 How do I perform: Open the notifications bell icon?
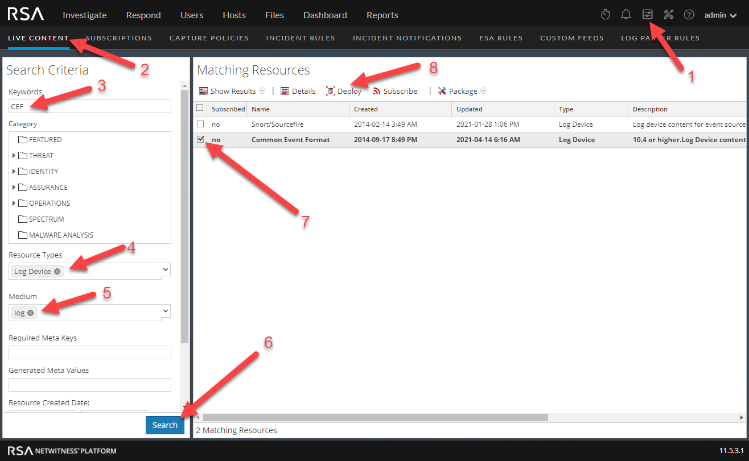[x=626, y=15]
